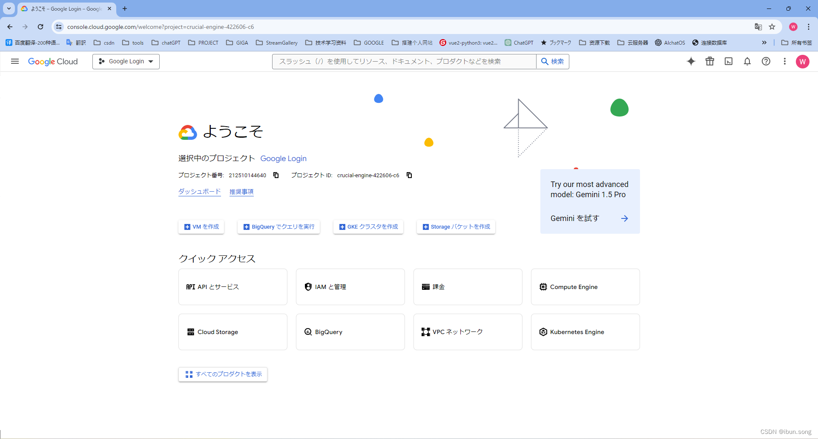Screen dimensions: 818x439
Task: Open the tools bookmark folder
Action: 133,42
